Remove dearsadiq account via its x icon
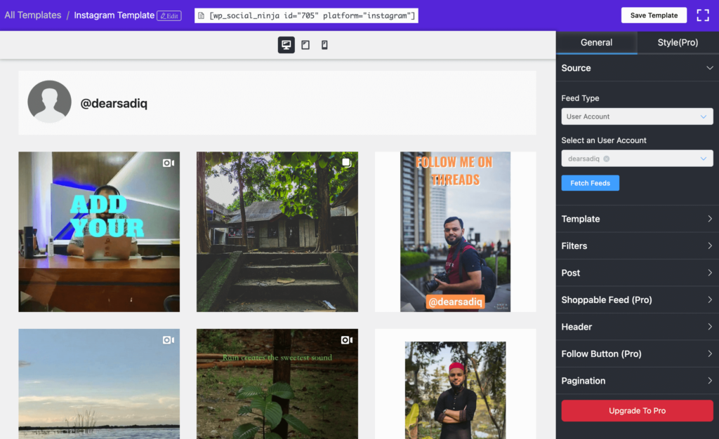 pos(607,158)
